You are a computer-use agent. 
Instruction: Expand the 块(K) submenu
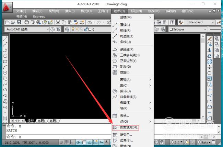pyautogui.click(x=132, y=108)
